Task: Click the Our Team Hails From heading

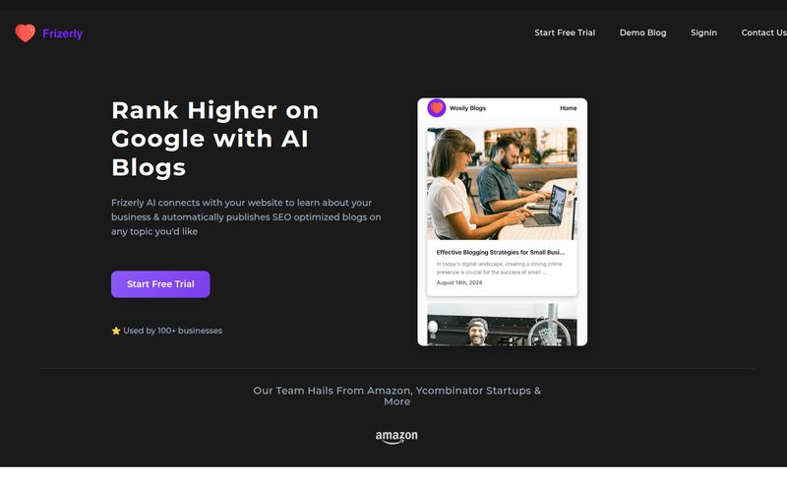Action: (397, 396)
